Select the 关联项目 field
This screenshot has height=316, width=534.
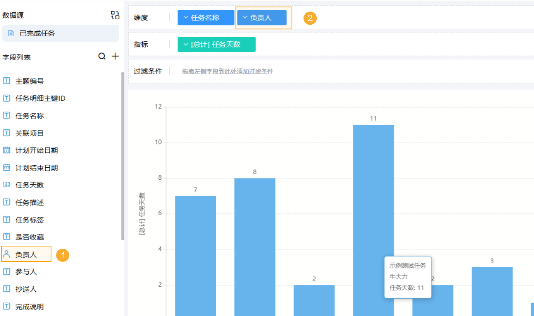[29, 133]
